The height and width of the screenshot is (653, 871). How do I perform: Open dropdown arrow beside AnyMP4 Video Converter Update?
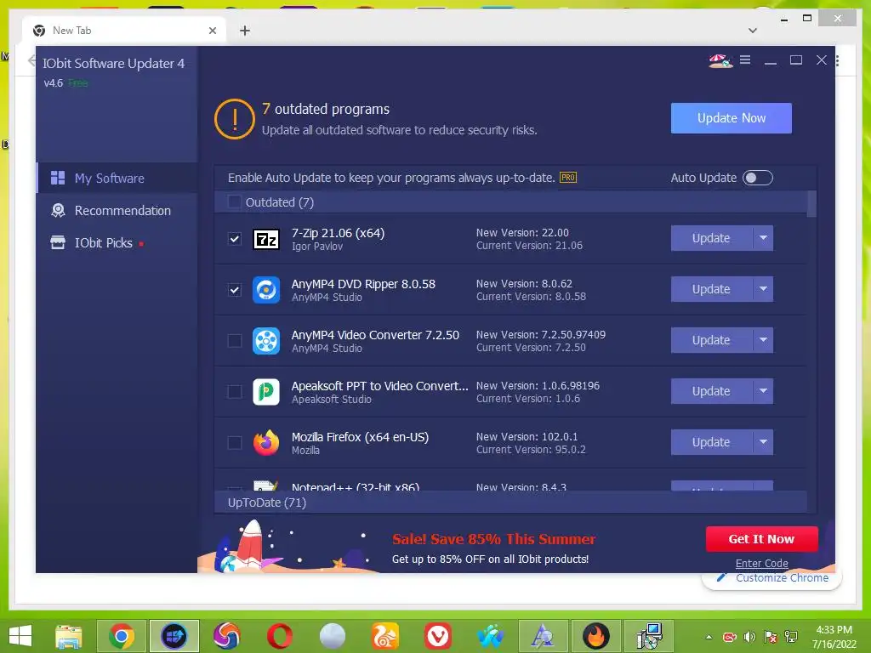pyautogui.click(x=763, y=340)
